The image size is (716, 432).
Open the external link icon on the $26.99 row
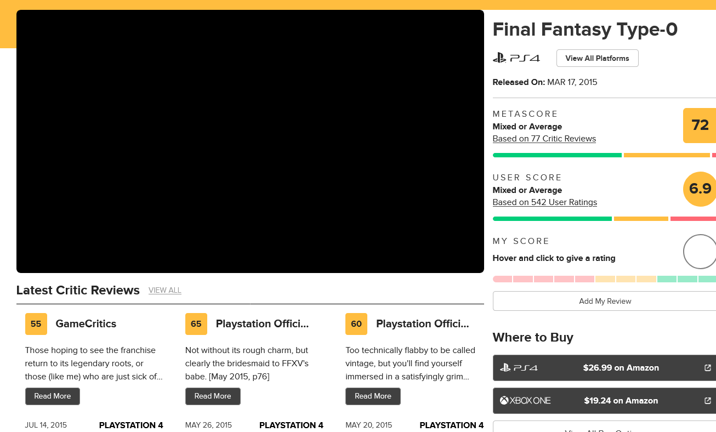click(x=708, y=368)
